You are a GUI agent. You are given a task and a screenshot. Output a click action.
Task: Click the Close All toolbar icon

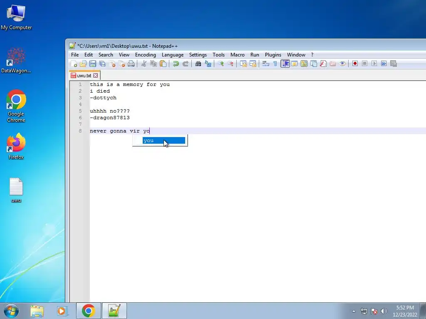[x=122, y=64]
